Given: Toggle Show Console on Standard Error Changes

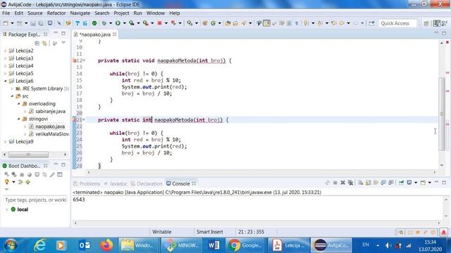Looking at the screenshot, I should click(391, 183).
